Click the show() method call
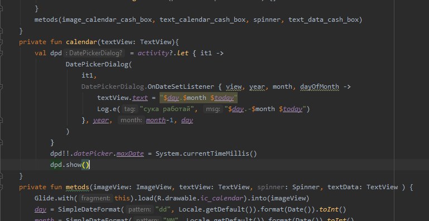Image resolution: width=429 pixels, height=221 pixels. pos(78,165)
